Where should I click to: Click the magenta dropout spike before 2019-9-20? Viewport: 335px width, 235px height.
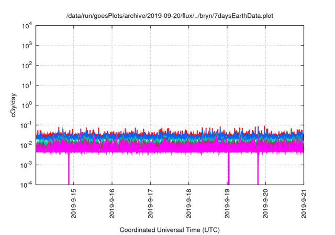pyautogui.click(x=258, y=168)
